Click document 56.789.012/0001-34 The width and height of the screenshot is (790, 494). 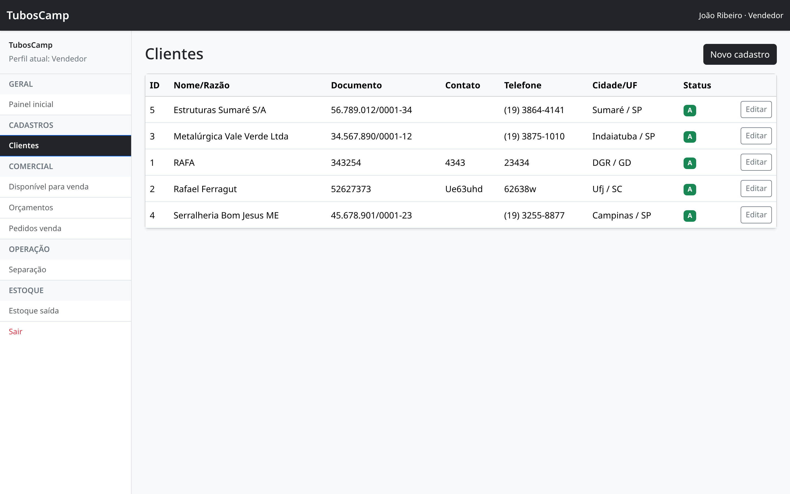click(x=371, y=110)
